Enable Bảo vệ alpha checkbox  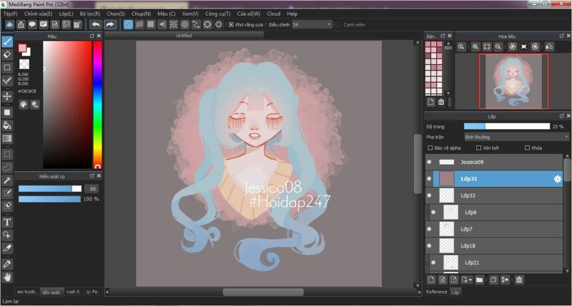[430, 148]
